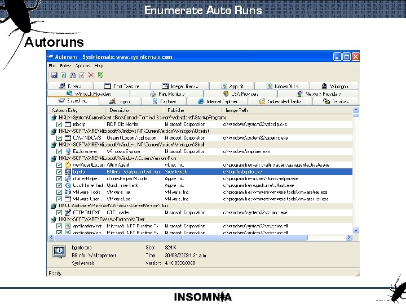The width and height of the screenshot is (406, 304).
Task: Click registry icon of Winlogon\Userinit key
Action: click(x=54, y=131)
